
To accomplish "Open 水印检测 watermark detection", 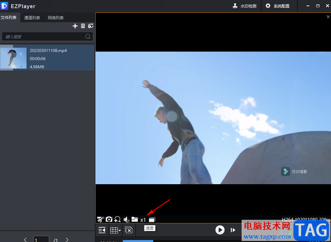I will tap(245, 6).
